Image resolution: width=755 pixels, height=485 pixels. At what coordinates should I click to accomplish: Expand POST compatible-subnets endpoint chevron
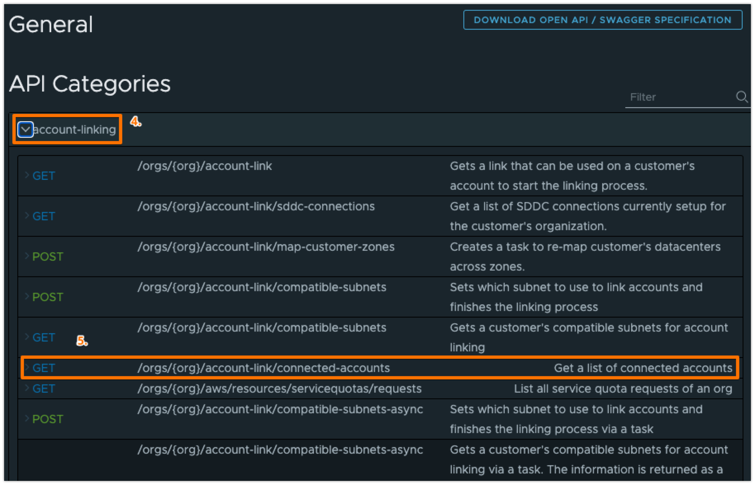coord(27,297)
